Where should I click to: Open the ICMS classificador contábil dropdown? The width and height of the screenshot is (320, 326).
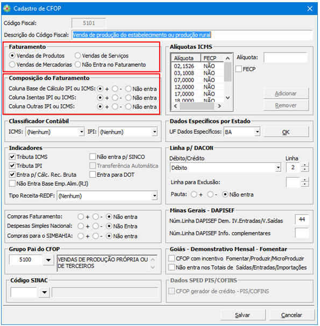81,132
